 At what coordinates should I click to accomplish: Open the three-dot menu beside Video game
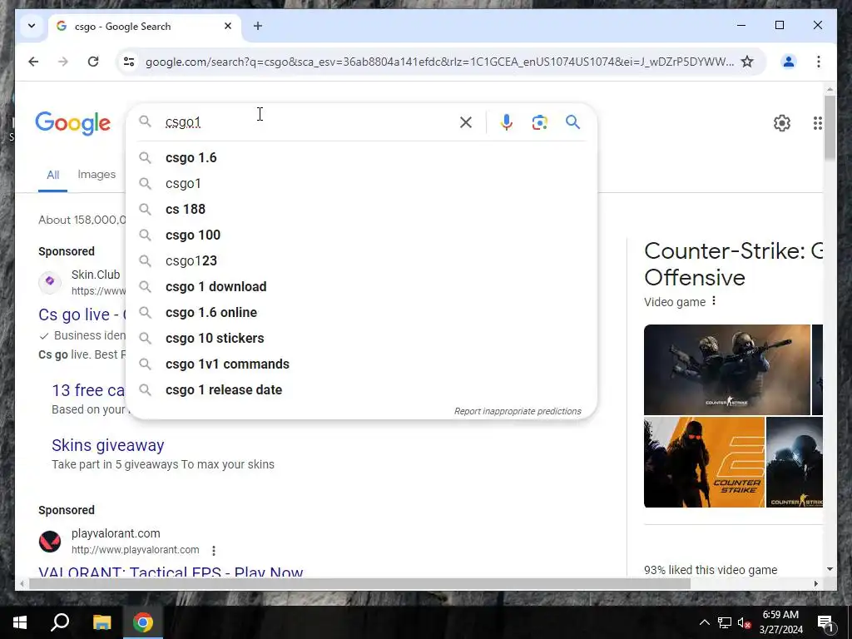714,301
